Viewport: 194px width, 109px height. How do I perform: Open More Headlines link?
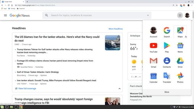point(115,29)
